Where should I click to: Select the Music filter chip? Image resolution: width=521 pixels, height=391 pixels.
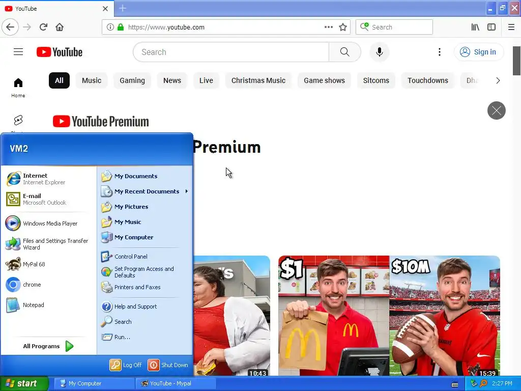click(x=92, y=80)
